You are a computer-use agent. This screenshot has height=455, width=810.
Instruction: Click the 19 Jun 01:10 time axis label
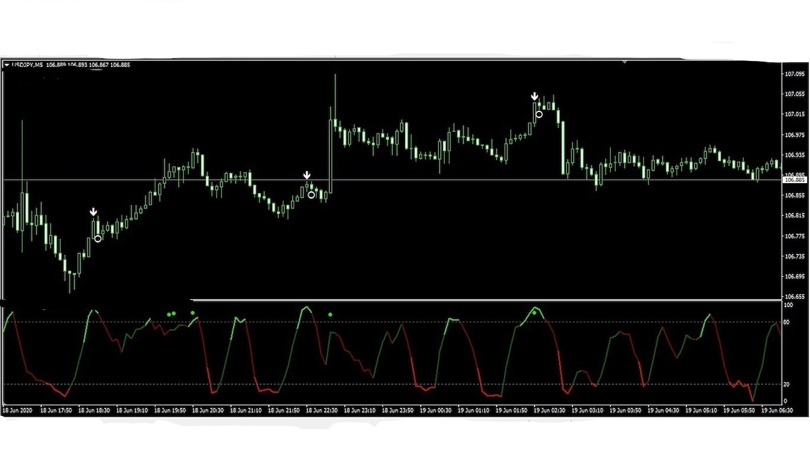coord(473,410)
